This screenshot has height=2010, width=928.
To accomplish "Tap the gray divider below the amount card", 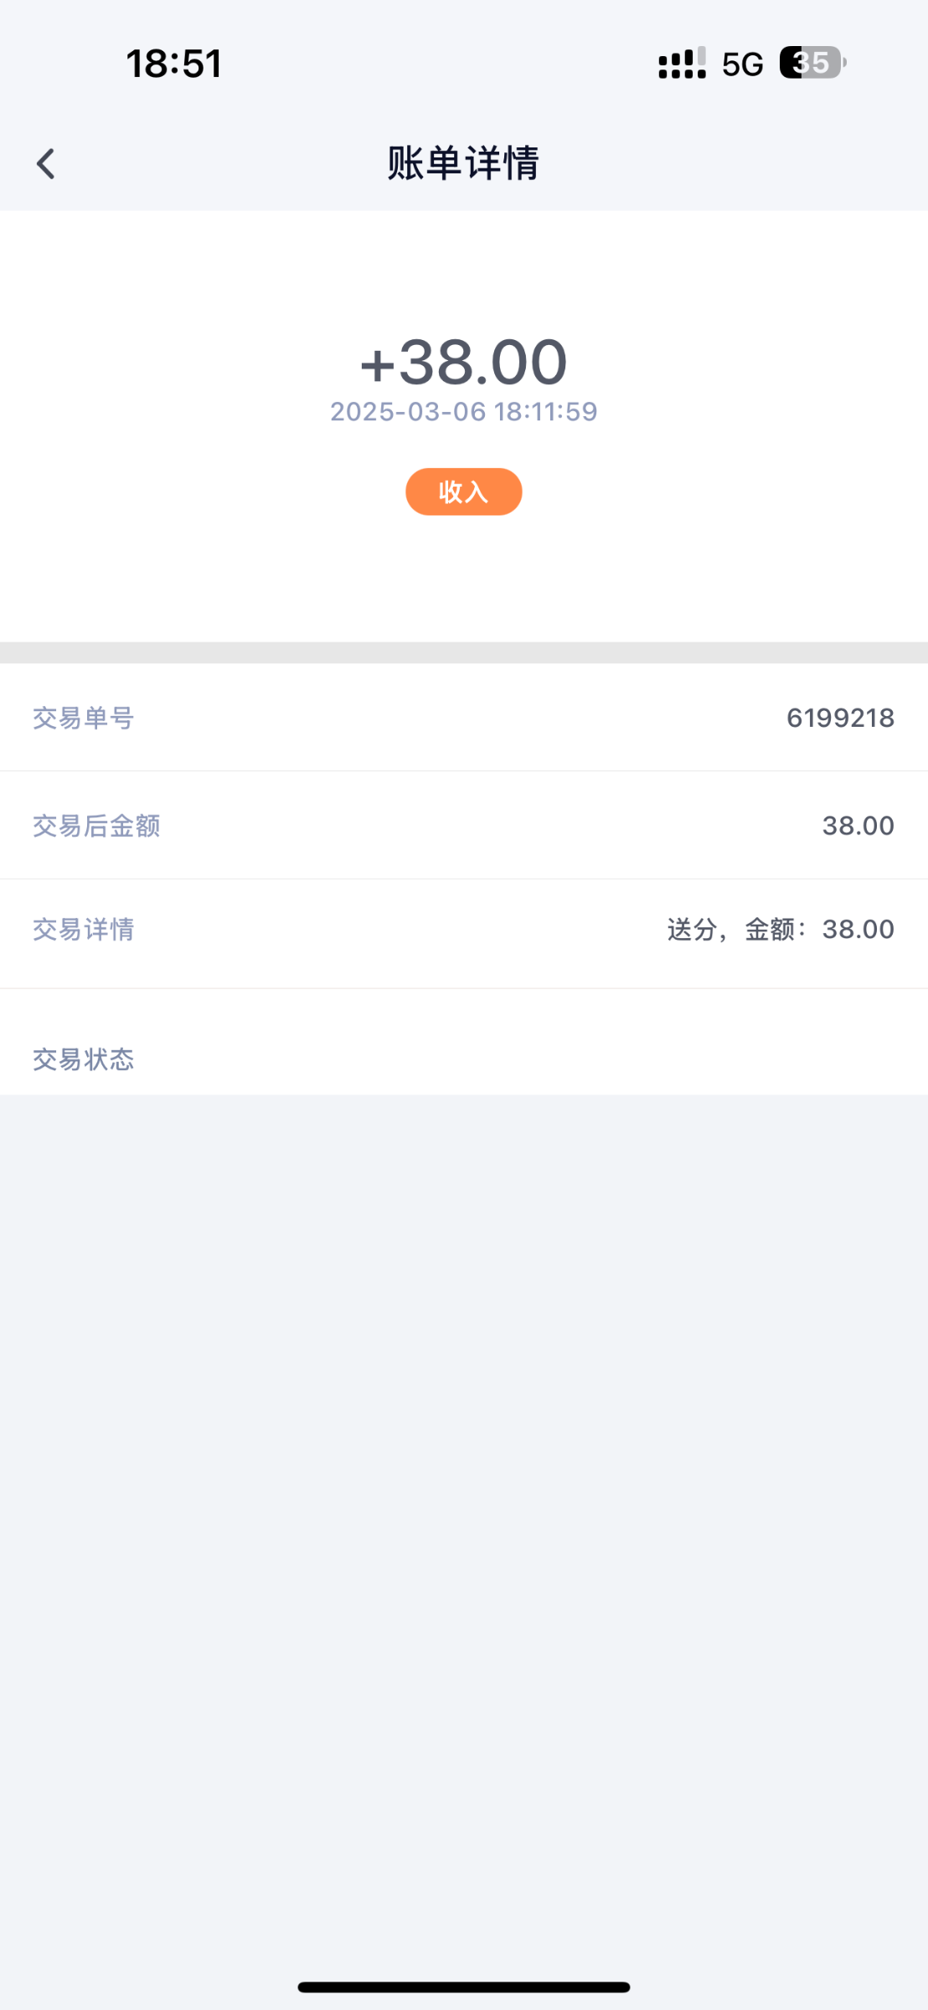I will [463, 652].
